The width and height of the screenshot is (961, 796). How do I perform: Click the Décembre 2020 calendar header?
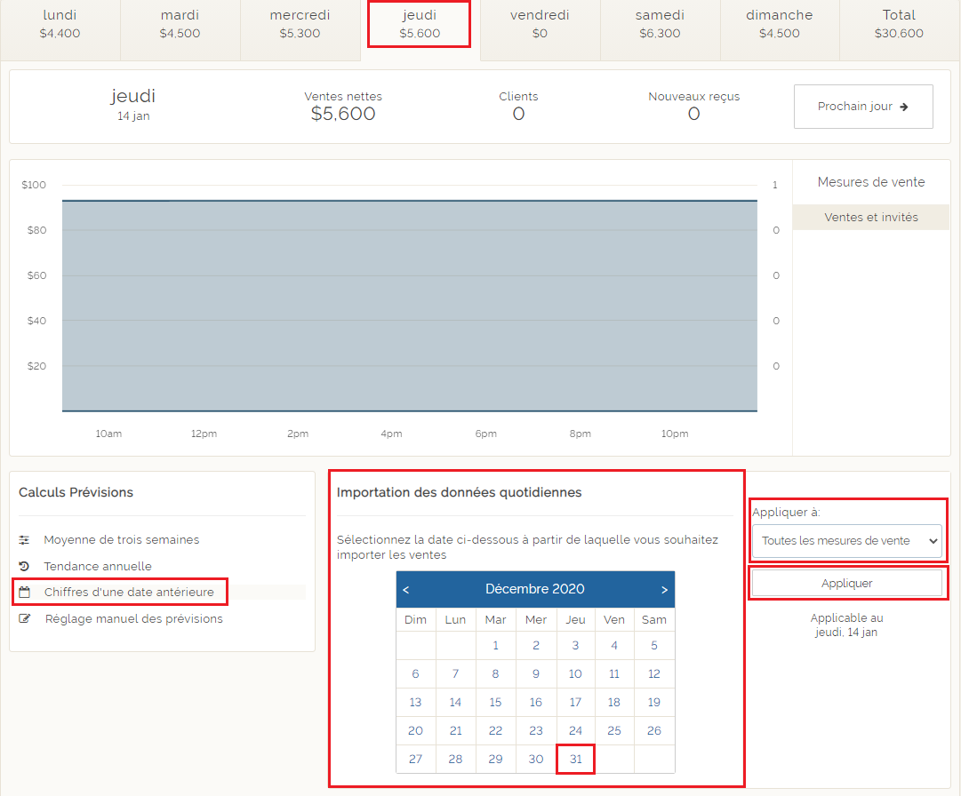(x=534, y=589)
